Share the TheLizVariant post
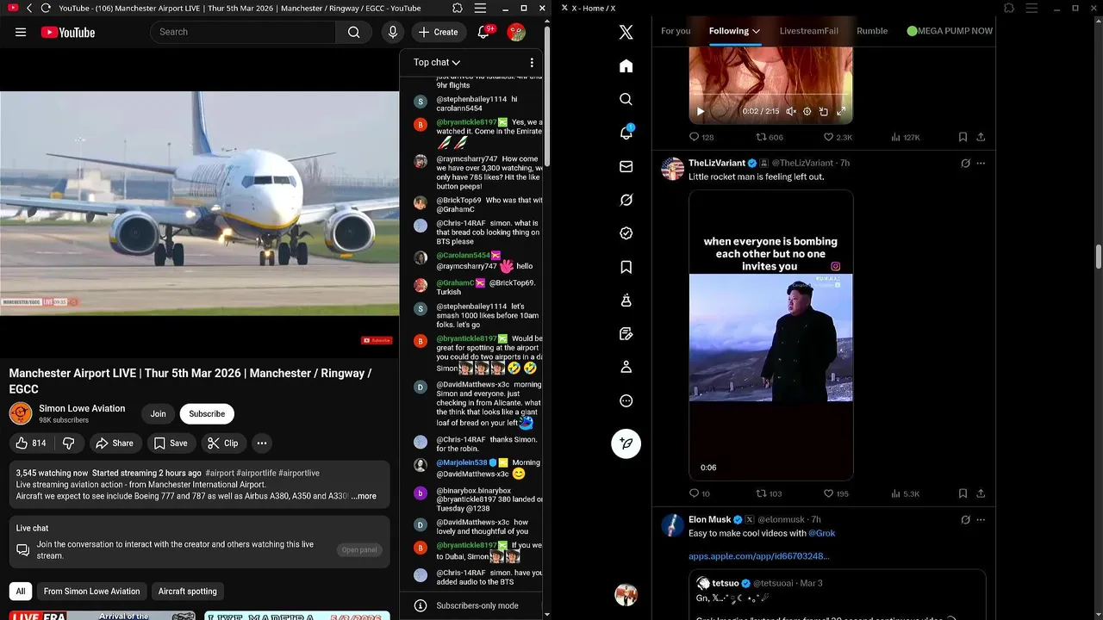1103x620 pixels. pyautogui.click(x=981, y=493)
